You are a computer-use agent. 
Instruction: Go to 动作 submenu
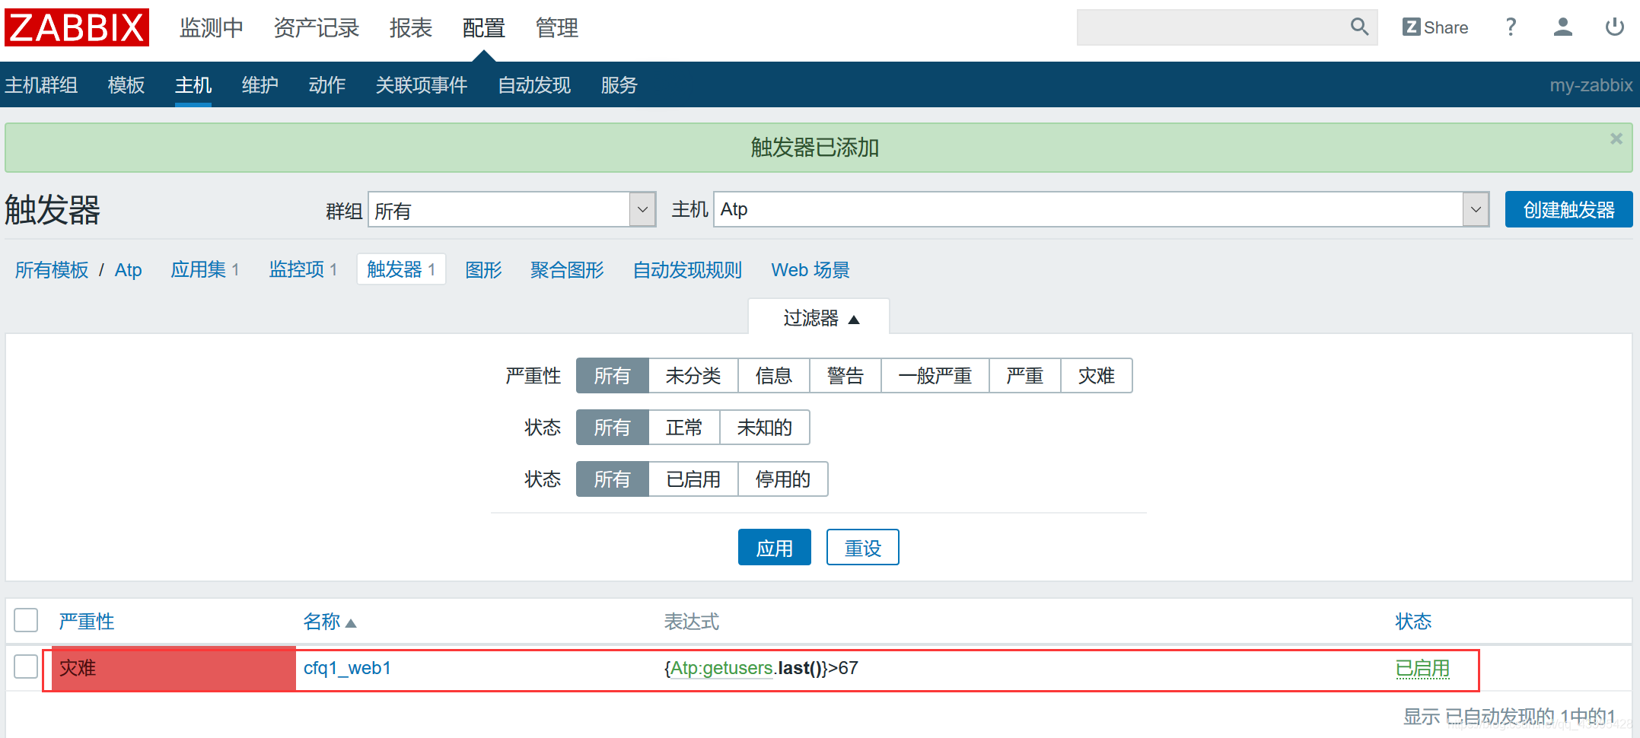pyautogui.click(x=327, y=85)
